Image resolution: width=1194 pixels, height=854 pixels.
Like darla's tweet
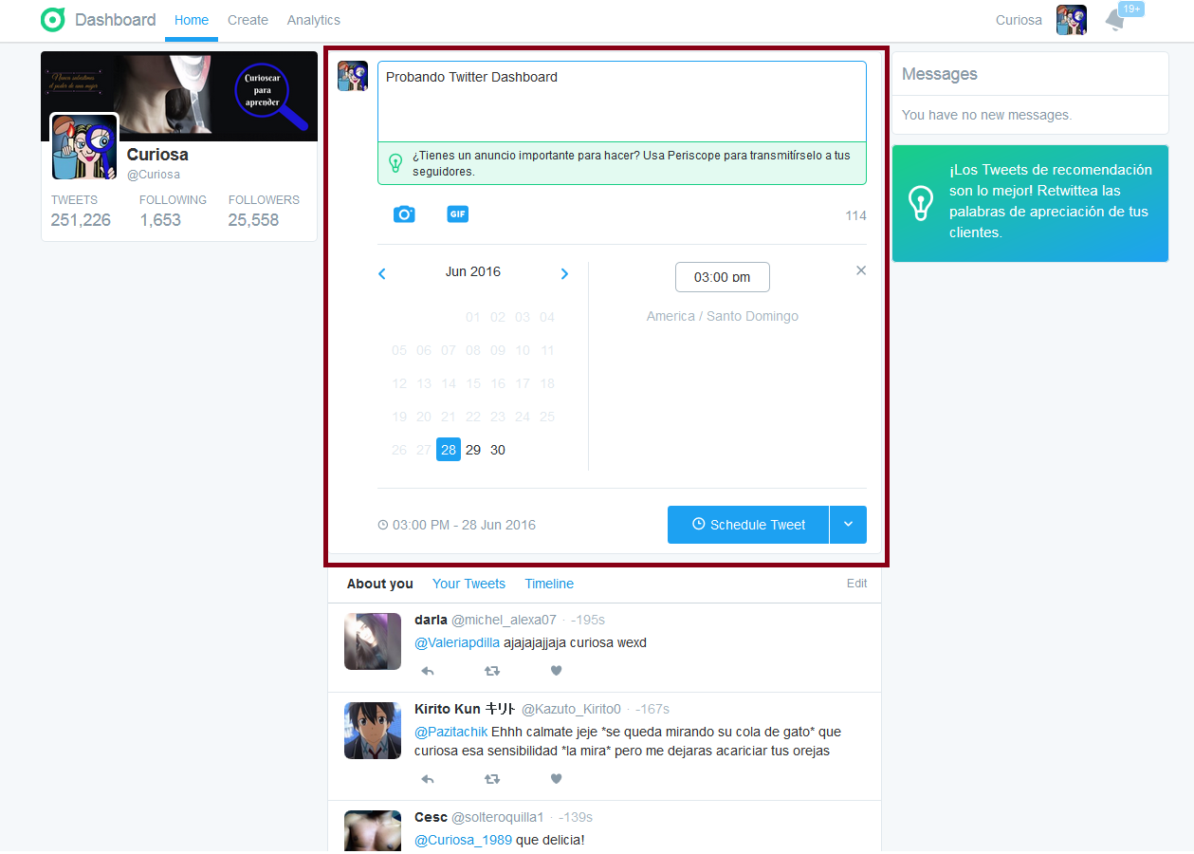pyautogui.click(x=556, y=671)
